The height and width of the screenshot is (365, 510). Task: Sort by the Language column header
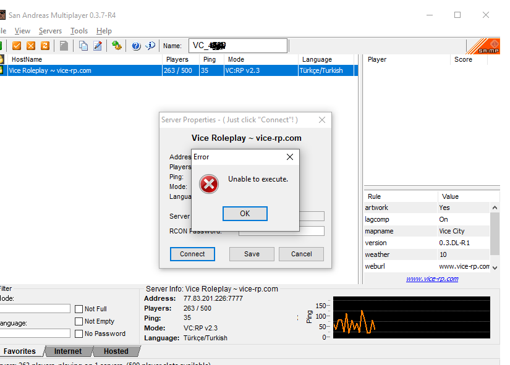[x=326, y=59]
